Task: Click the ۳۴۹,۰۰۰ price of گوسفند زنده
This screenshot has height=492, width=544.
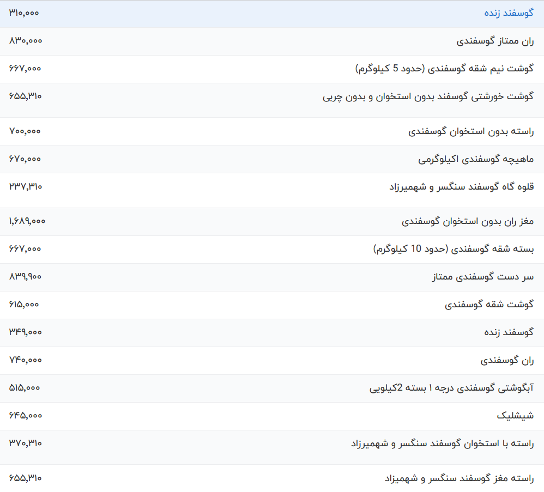Action: tap(26, 332)
